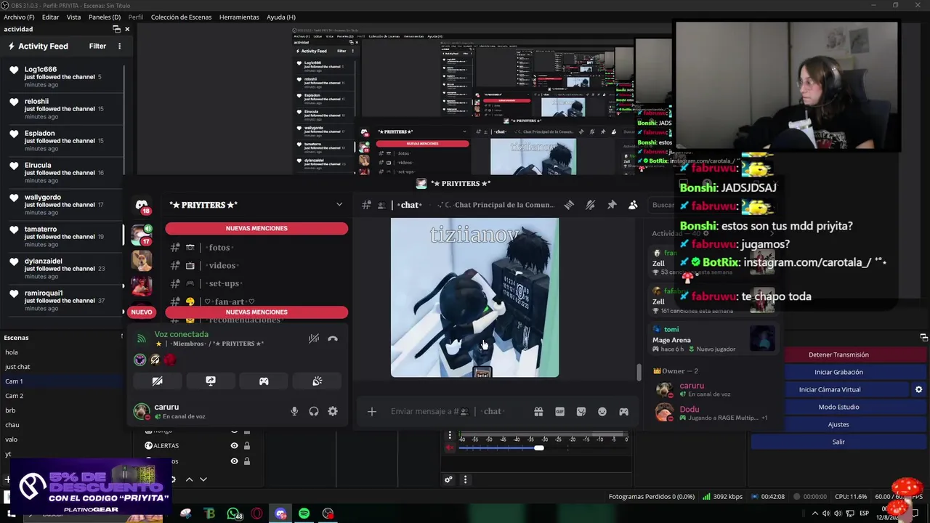Open the Vista menu
Screen dimensions: 930x523
(74, 17)
